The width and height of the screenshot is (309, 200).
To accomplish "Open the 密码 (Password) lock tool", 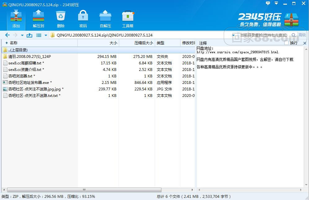I will [83, 19].
